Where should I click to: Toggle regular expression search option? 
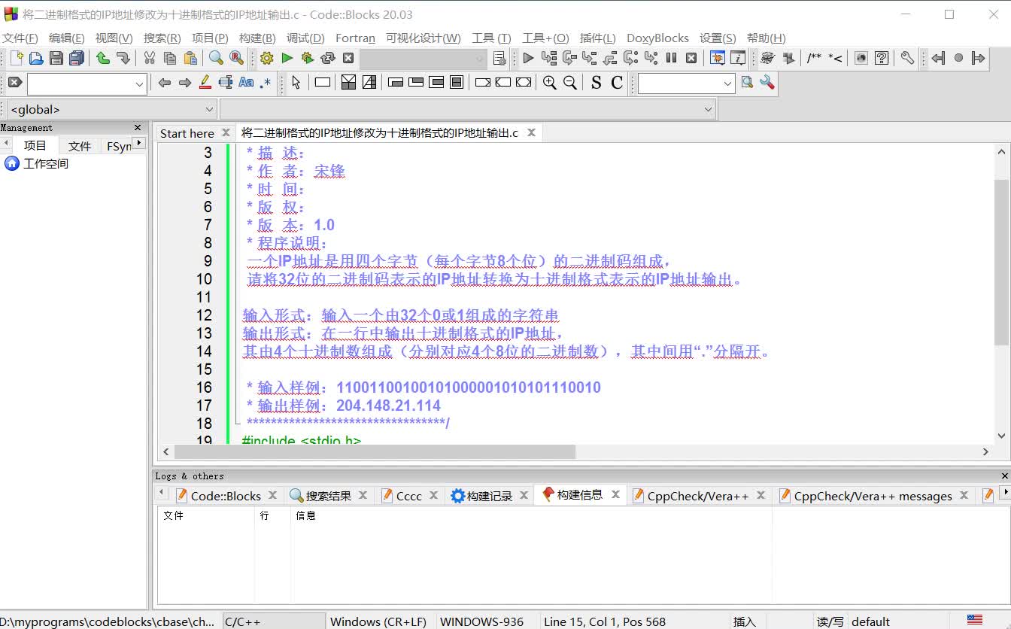click(x=265, y=83)
